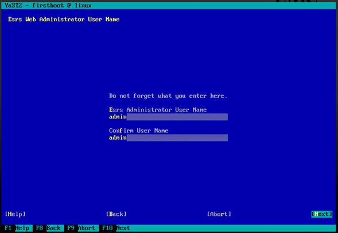Screen dimensions: 338x233
Task: Focus the Esrs Administrator User Name field
Action: click(168, 117)
